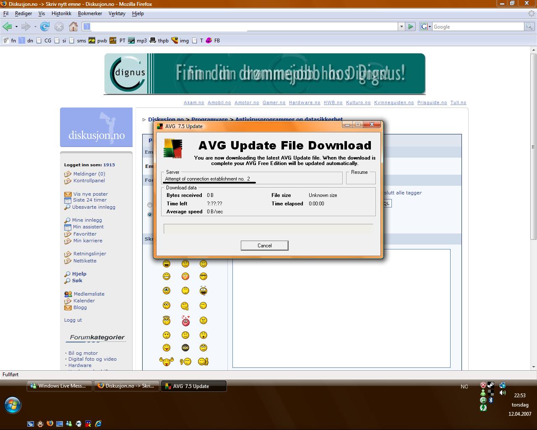Insert the angel halo smiley
The image size is (537, 430).
(167, 320)
